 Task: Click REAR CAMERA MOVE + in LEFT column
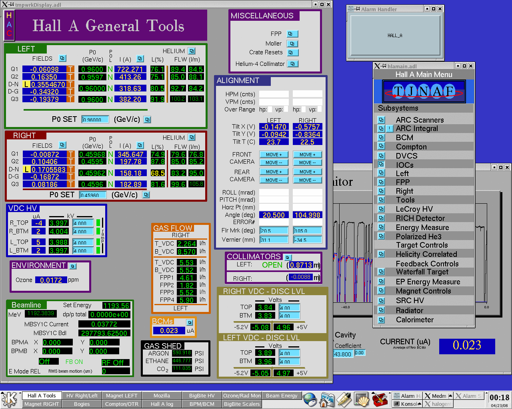(274, 172)
